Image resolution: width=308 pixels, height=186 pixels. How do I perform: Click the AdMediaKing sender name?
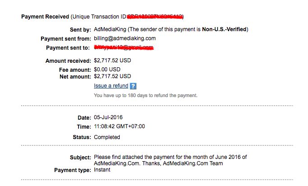click(x=110, y=29)
